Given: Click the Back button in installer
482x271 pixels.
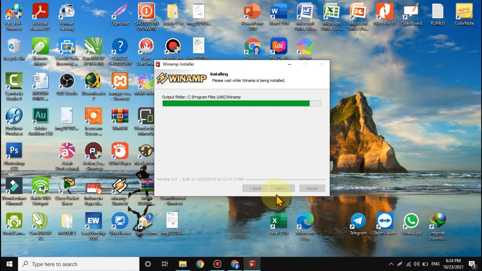Looking at the screenshot, I should click(255, 189).
